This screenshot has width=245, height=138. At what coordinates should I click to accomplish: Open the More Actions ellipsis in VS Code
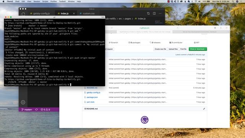coord(160,14)
